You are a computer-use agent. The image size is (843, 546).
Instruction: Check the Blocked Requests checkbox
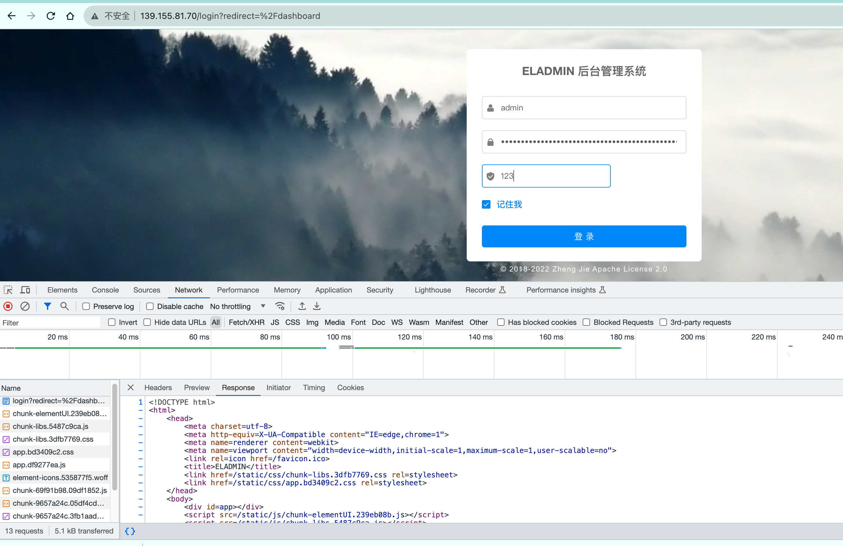pyautogui.click(x=587, y=322)
